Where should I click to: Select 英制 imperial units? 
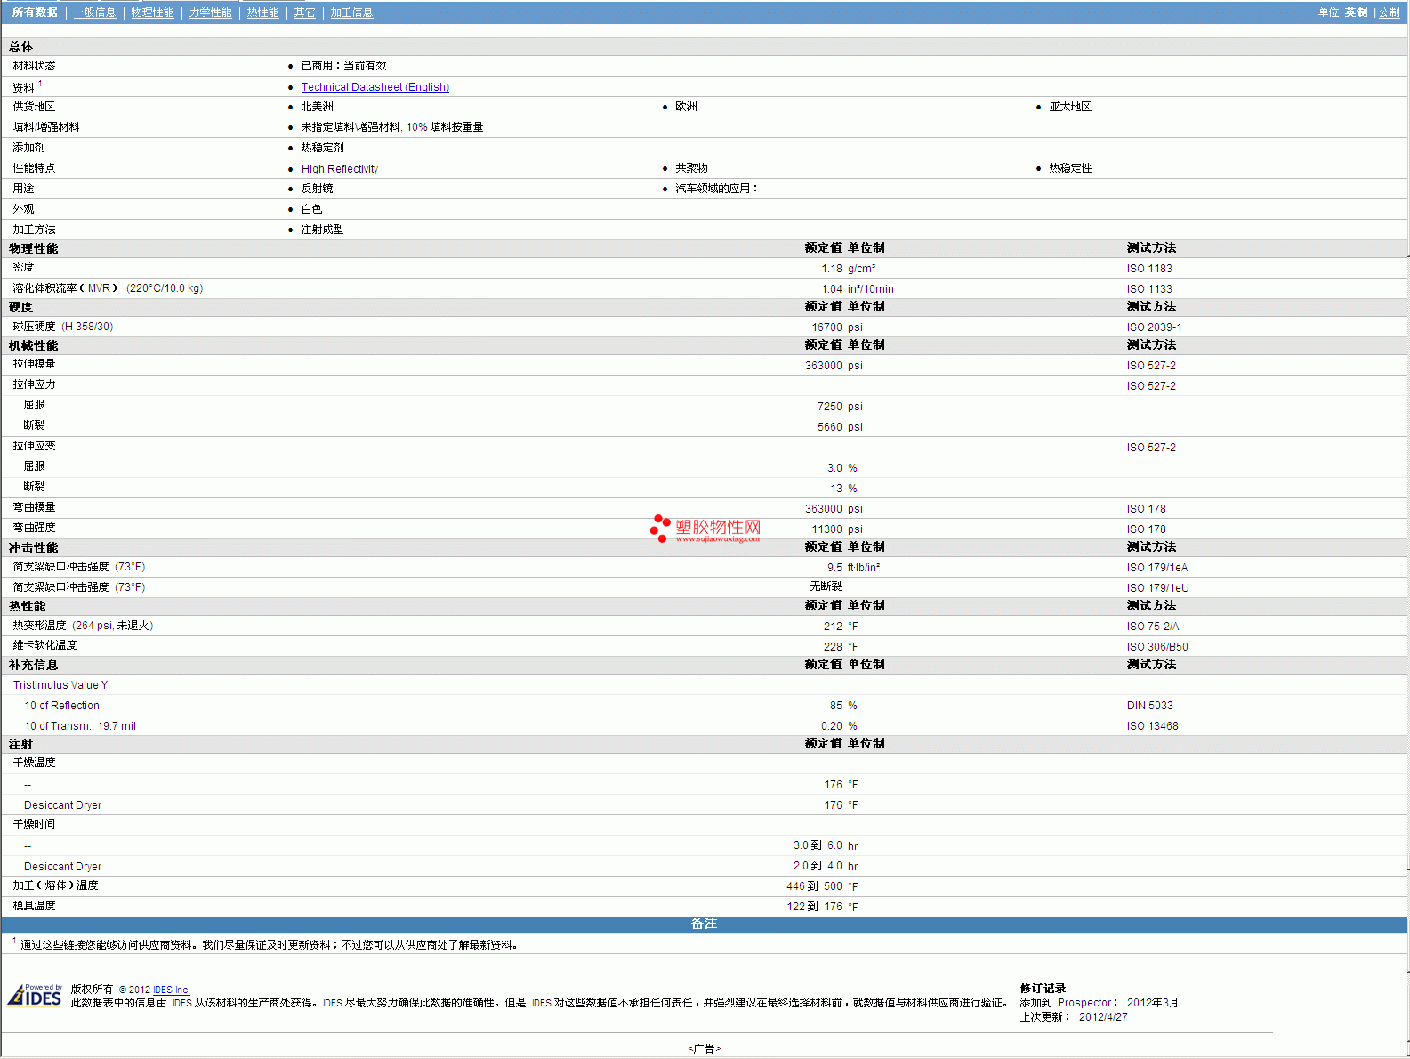(x=1356, y=12)
